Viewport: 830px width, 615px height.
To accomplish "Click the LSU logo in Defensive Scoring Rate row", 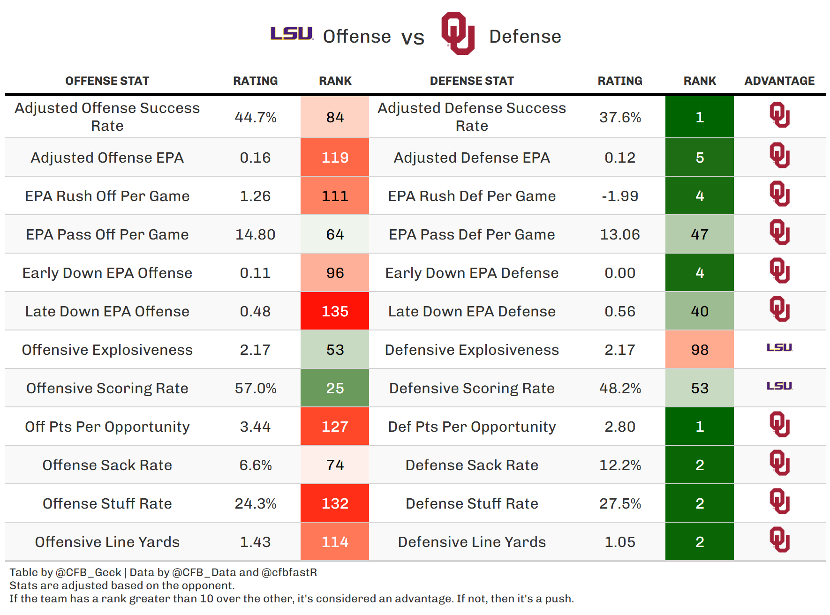I will pos(779,386).
